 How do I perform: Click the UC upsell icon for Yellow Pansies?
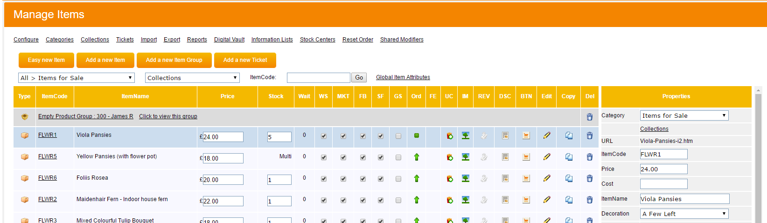[x=449, y=157]
